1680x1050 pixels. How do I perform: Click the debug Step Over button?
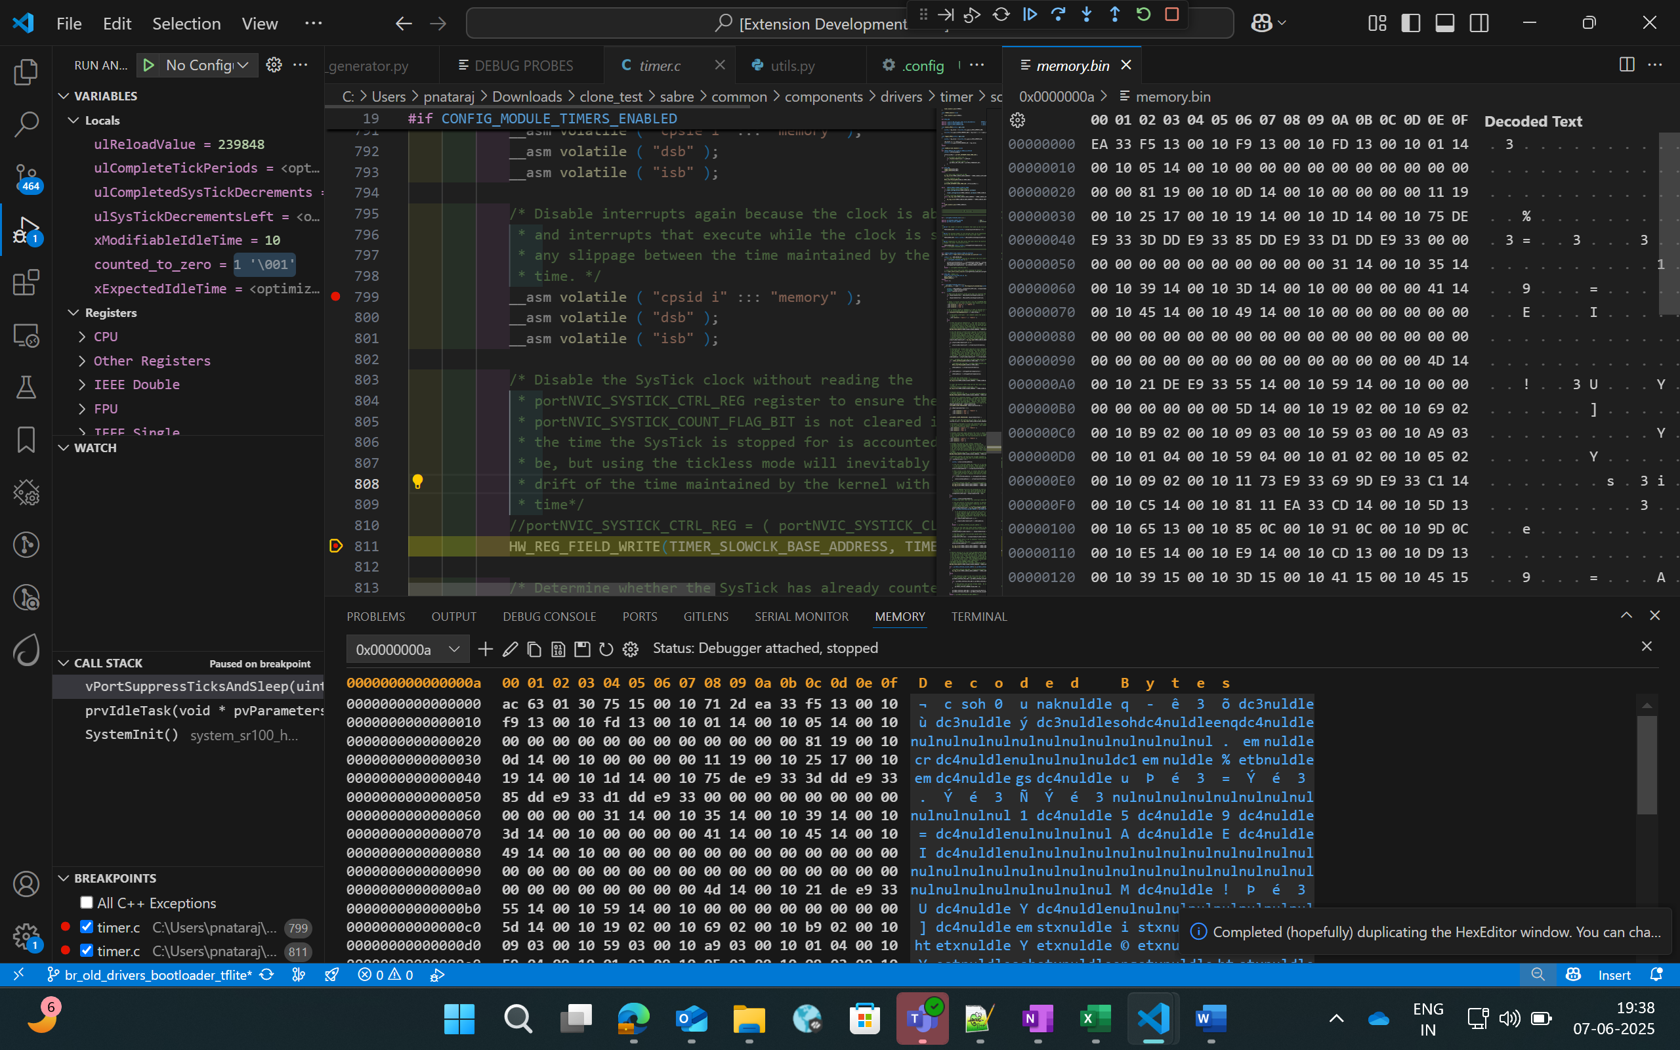coord(1058,14)
